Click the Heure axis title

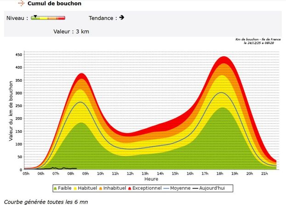pos(151,179)
